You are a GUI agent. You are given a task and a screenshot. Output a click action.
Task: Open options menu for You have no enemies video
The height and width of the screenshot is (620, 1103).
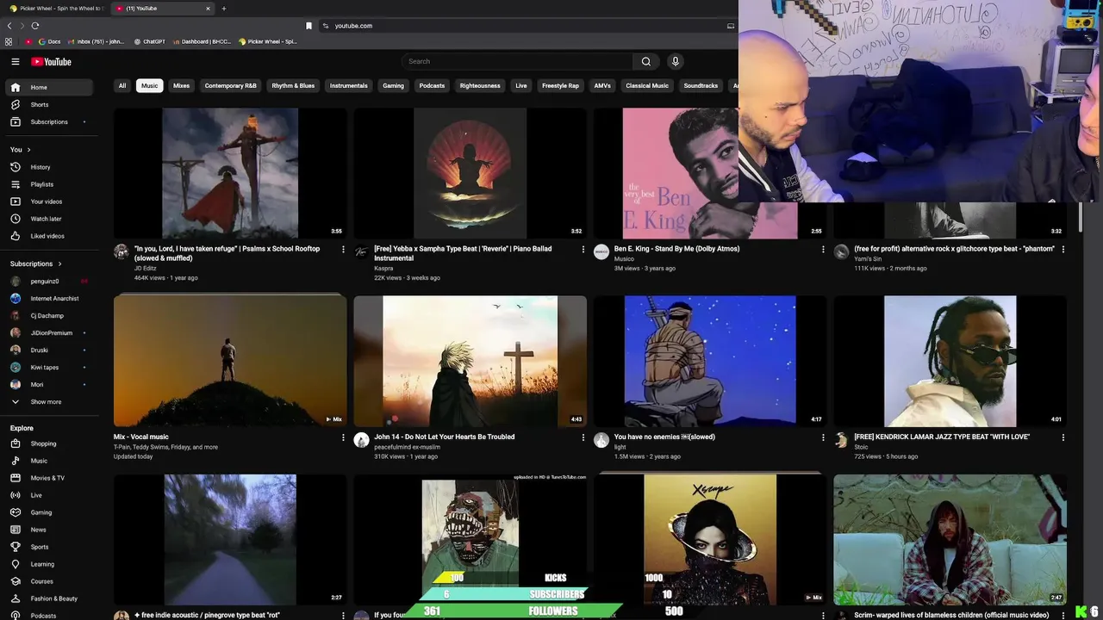pos(823,437)
